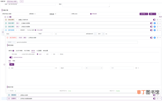Open the 其他设置 tab
Screen dimensions: 162x101
click(45, 51)
